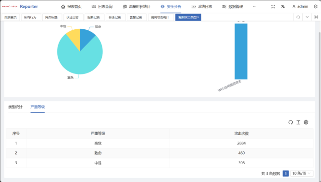This screenshot has height=182, width=321.
Task: Switch to 报表首页 page tab
Action: pyautogui.click(x=11, y=17)
